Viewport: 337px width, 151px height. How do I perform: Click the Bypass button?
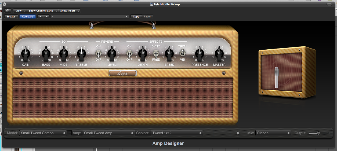[11, 17]
